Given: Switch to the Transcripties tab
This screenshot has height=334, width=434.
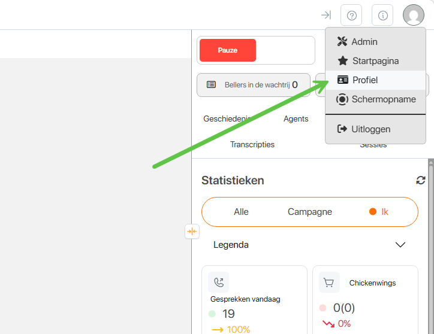Looking at the screenshot, I should click(252, 144).
